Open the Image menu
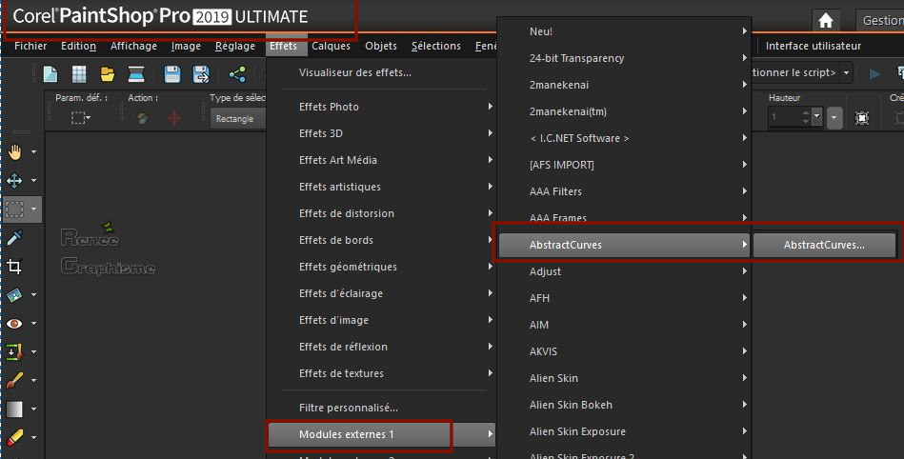Viewport: 904px width, 459px height. [186, 46]
